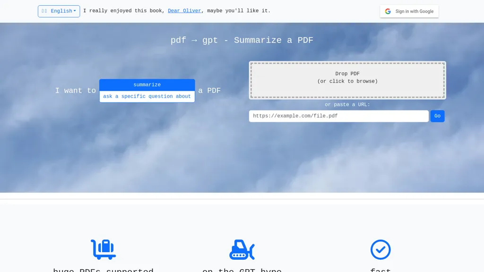Click the bulldozer icon
The image size is (484, 272).
(x=242, y=249)
